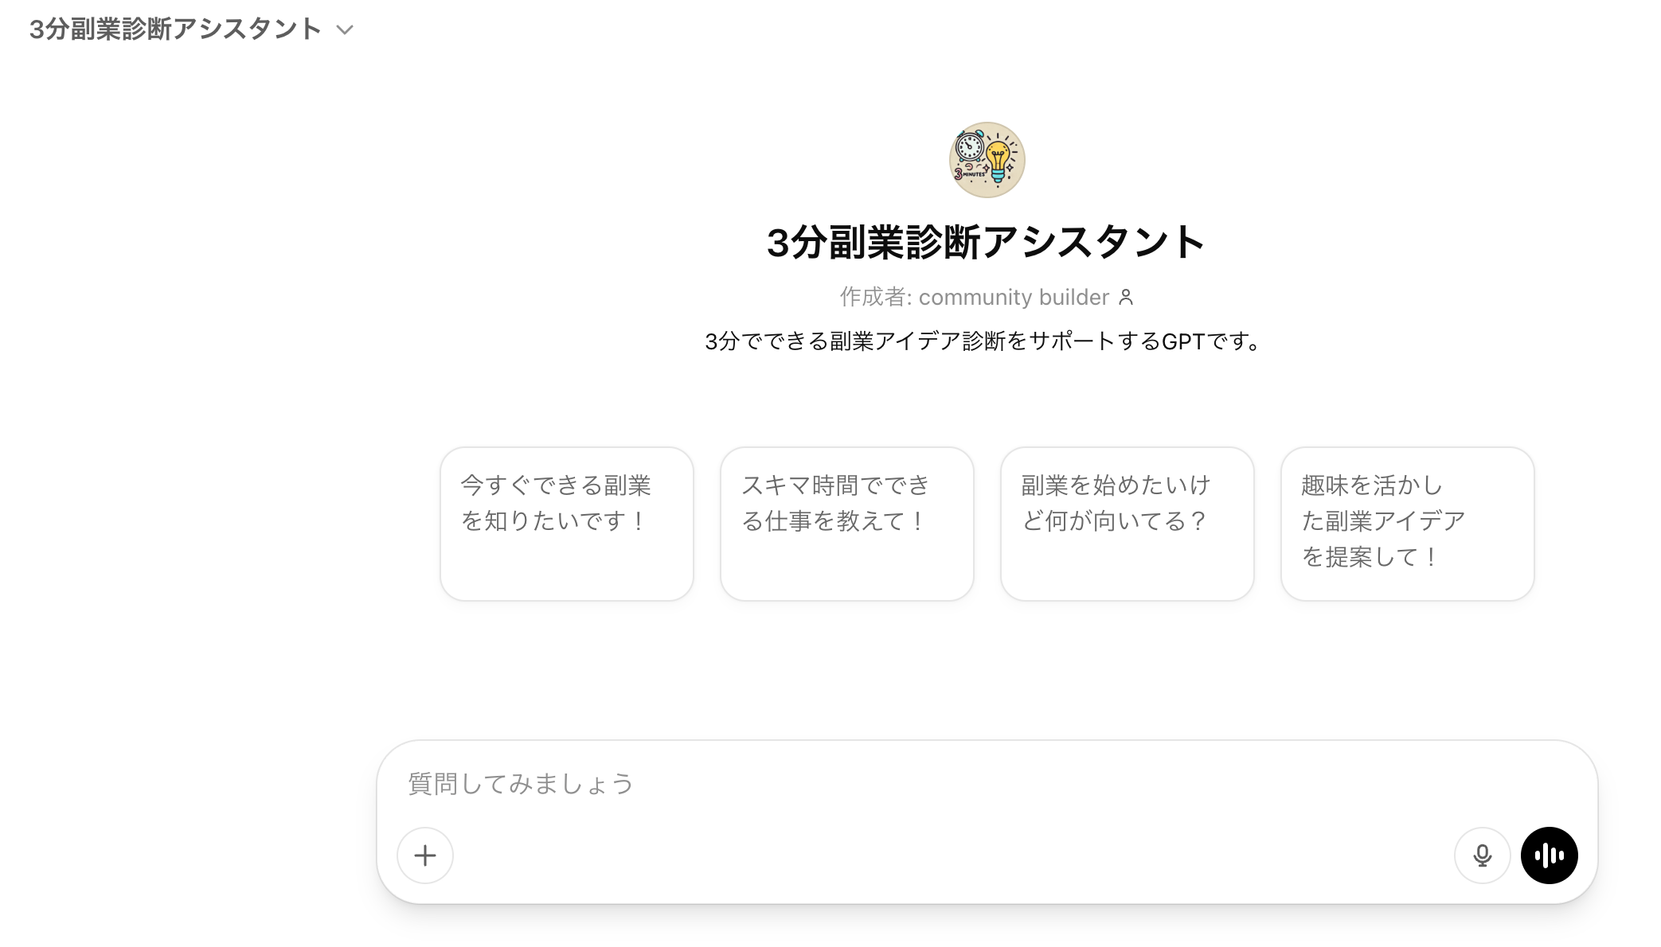Click the 3 MINUTES text inside the GPT avatar
Viewport: 1661px width, 947px height.
point(970,173)
